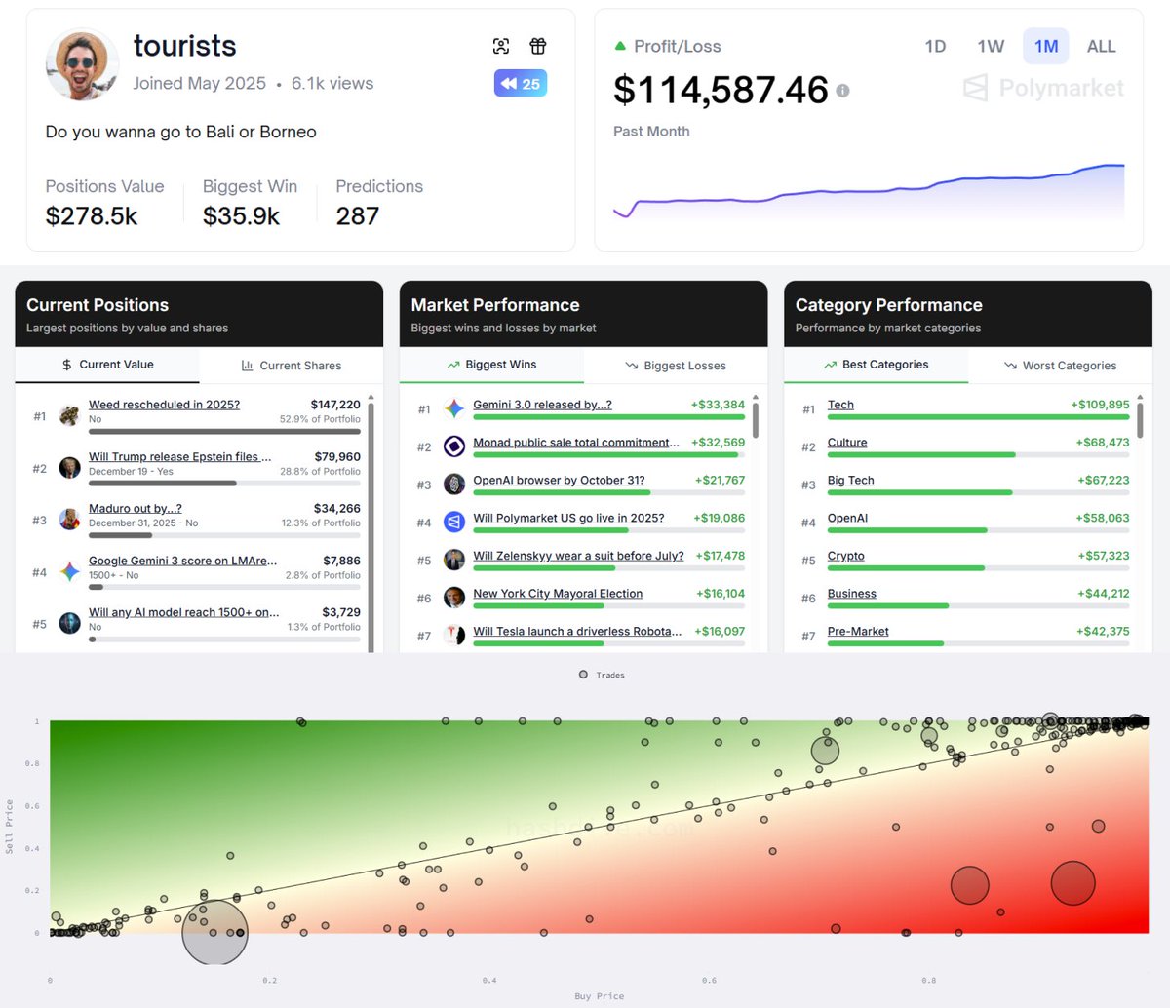The image size is (1170, 1008).
Task: Select the ALL time range
Action: [1102, 46]
